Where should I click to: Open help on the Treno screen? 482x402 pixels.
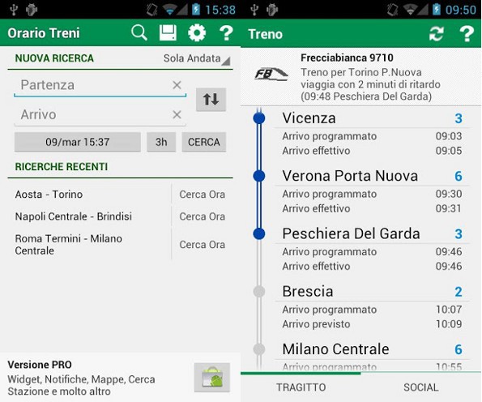coord(467,34)
